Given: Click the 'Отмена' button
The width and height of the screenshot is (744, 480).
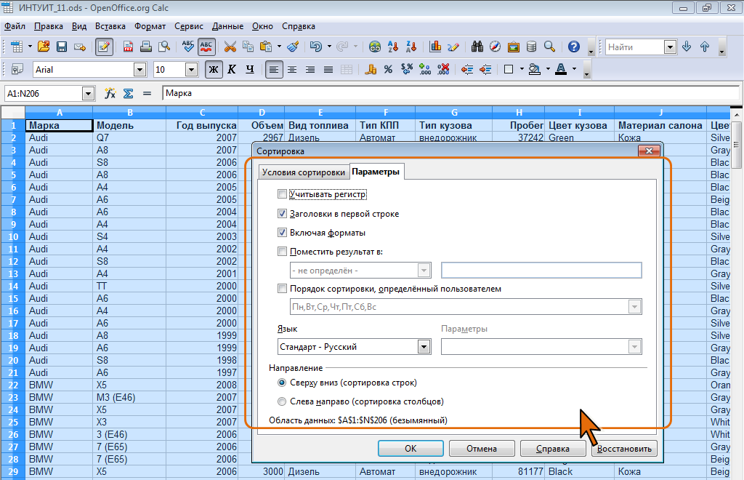Looking at the screenshot, I should coord(482,449).
